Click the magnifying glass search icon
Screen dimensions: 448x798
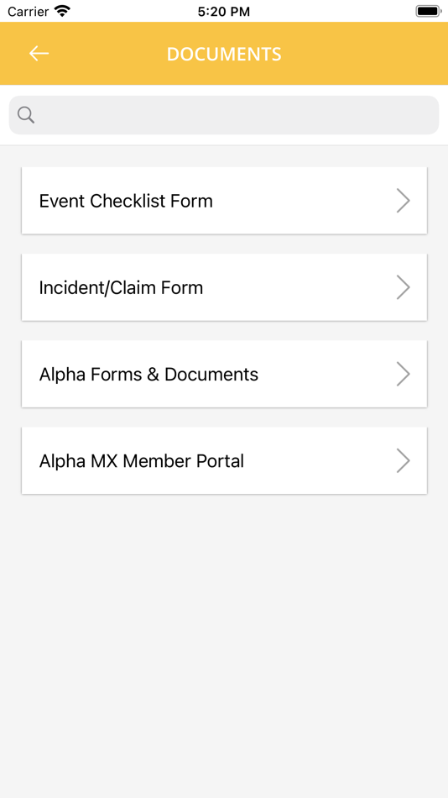26,115
